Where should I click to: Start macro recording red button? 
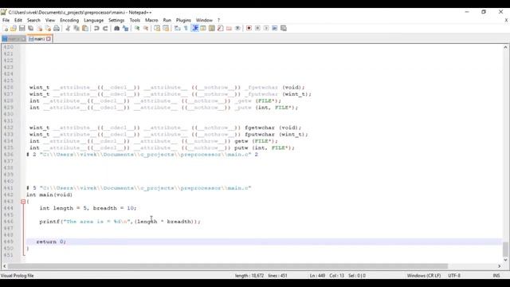point(249,29)
